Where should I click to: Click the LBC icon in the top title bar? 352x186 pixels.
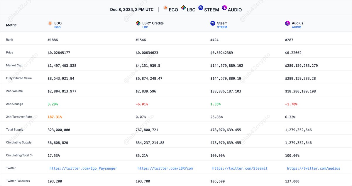[183, 8]
